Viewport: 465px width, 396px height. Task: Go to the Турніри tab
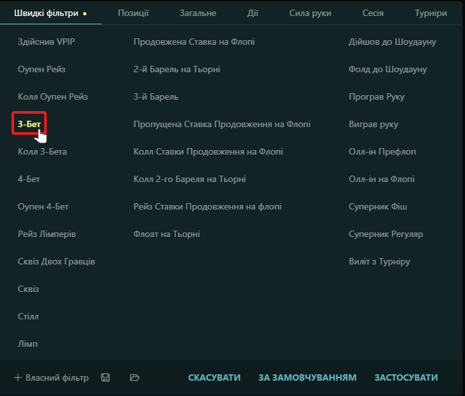tap(430, 13)
